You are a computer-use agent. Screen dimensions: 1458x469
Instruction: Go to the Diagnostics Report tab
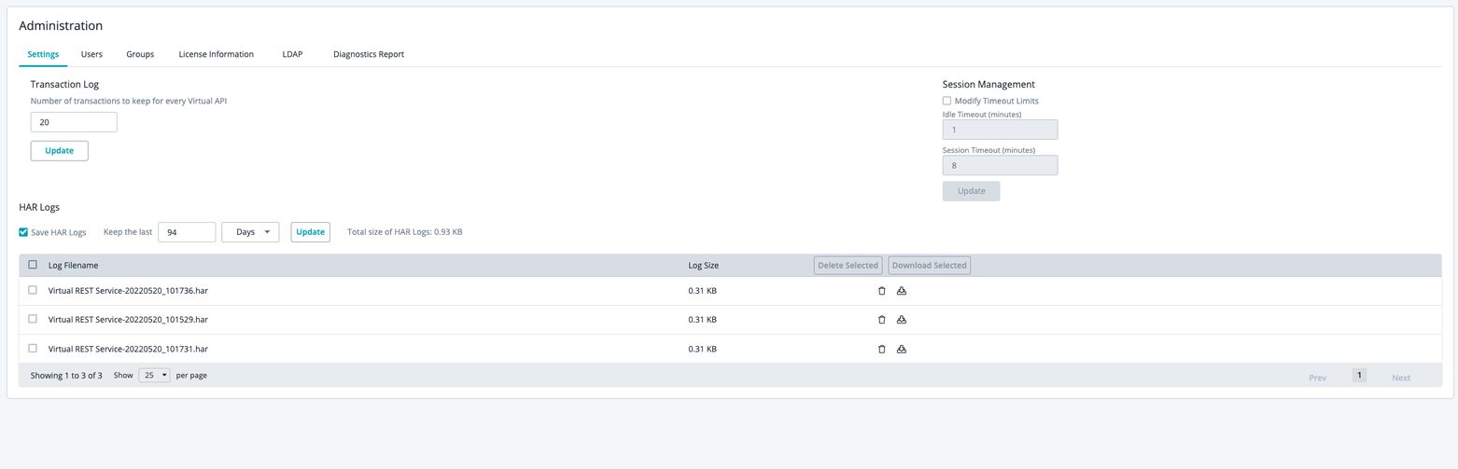[369, 54]
